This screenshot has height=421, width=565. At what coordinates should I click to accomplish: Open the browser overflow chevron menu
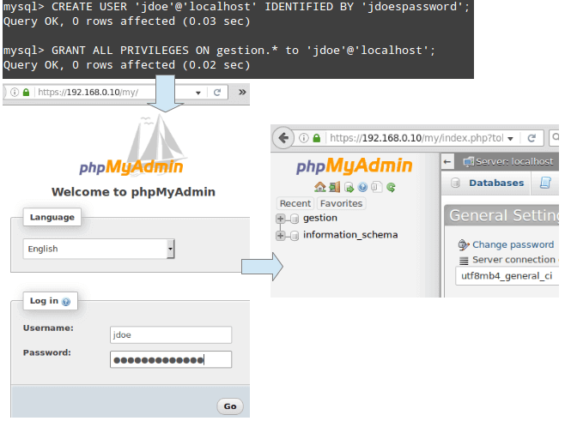(242, 92)
